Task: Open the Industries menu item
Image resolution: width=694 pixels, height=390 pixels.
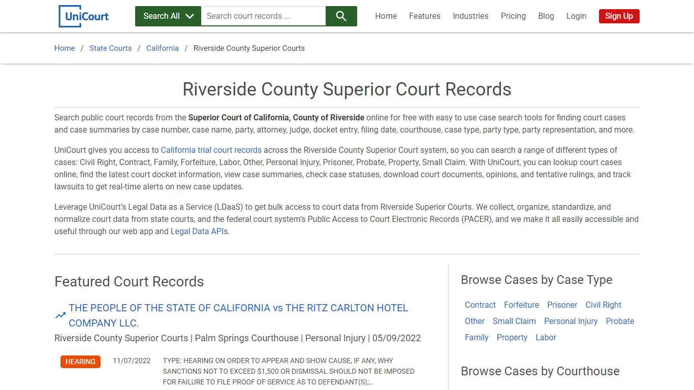Action: (x=470, y=16)
